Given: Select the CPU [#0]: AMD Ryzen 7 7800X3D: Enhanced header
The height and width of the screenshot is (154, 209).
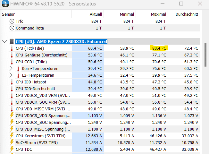Looking at the screenshot, I should coord(61,41).
